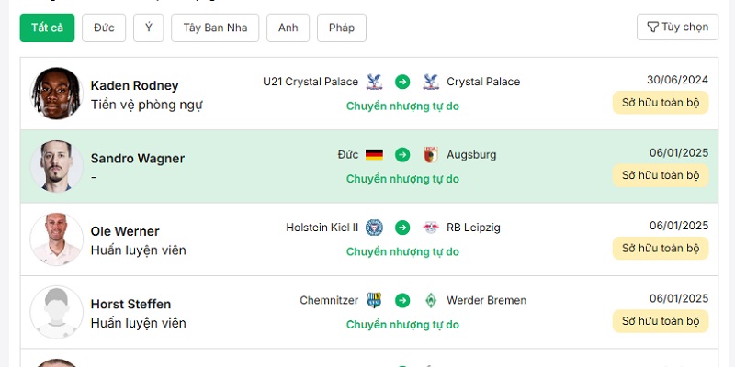
Task: Click the Werder Bremen club logo
Action: pos(431,300)
